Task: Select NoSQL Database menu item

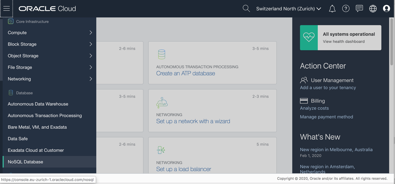Action: pyautogui.click(x=26, y=162)
